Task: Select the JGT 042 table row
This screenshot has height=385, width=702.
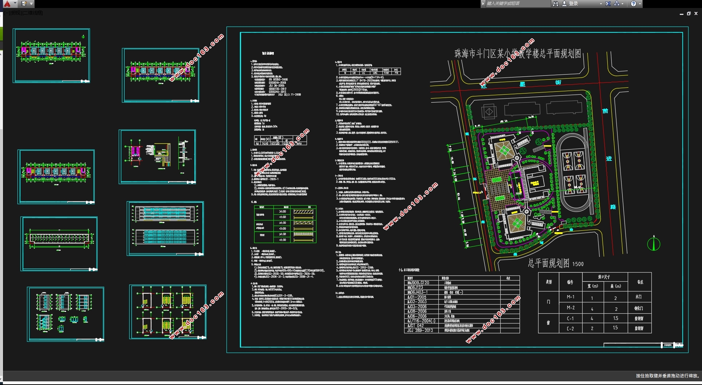Action: (x=462, y=326)
